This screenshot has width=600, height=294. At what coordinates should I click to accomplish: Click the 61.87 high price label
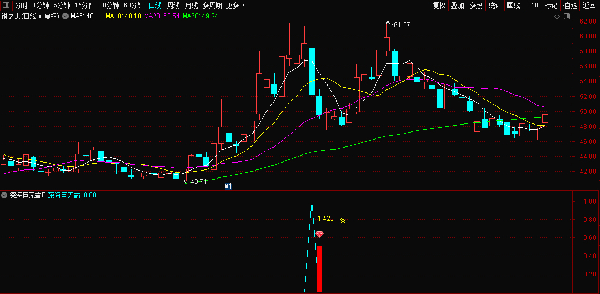coord(401,25)
